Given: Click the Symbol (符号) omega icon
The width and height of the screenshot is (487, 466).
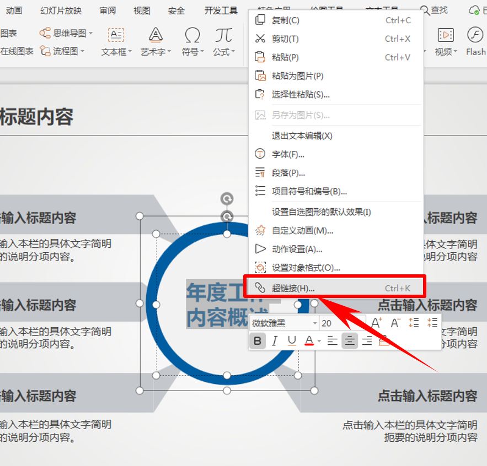Looking at the screenshot, I should tap(192, 35).
